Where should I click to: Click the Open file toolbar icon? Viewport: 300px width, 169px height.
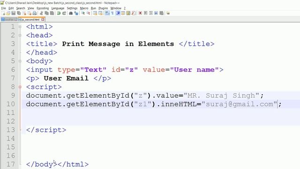pos(8,13)
